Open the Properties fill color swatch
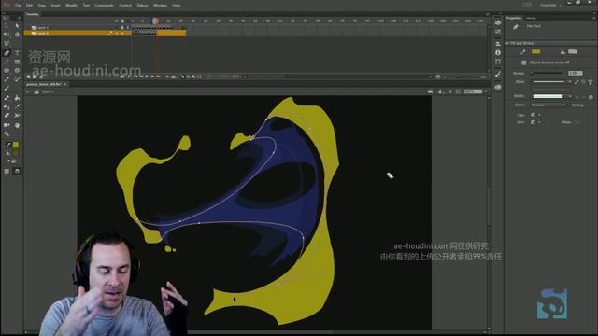This screenshot has height=336, width=598. click(573, 52)
